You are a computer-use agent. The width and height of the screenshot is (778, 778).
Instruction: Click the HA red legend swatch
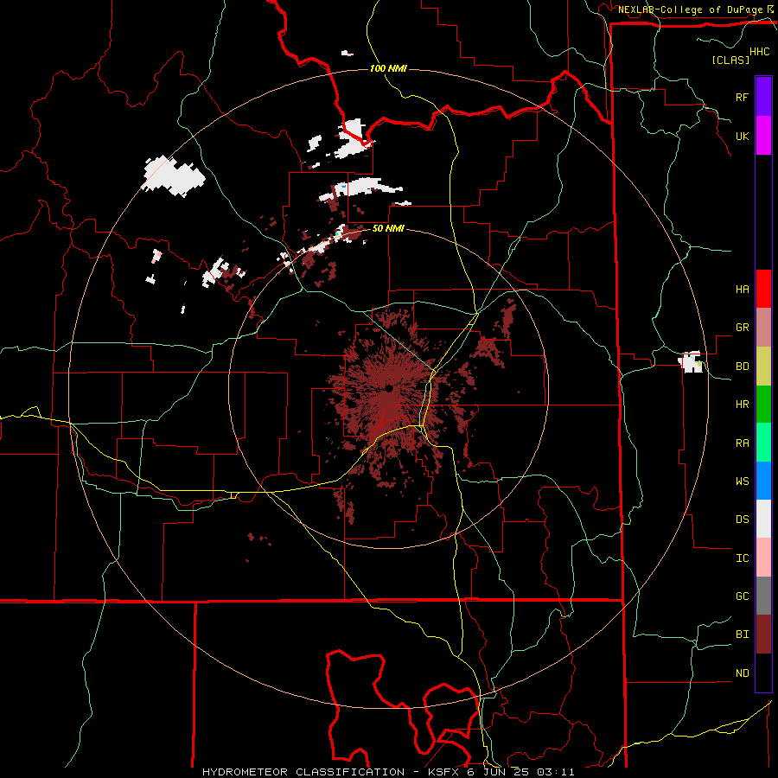(763, 289)
